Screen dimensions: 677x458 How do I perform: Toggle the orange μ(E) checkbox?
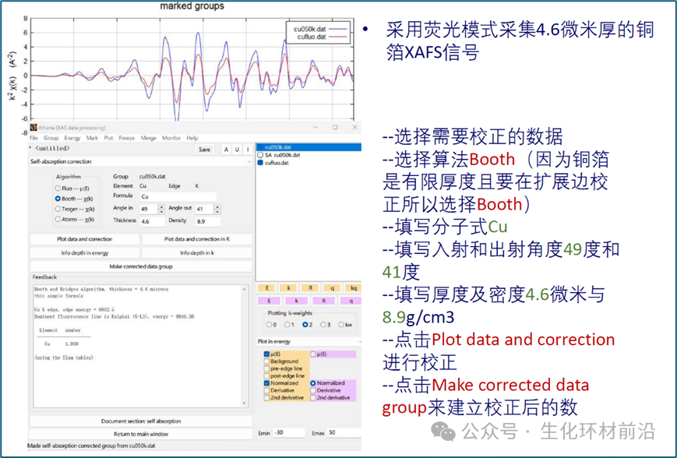266,354
